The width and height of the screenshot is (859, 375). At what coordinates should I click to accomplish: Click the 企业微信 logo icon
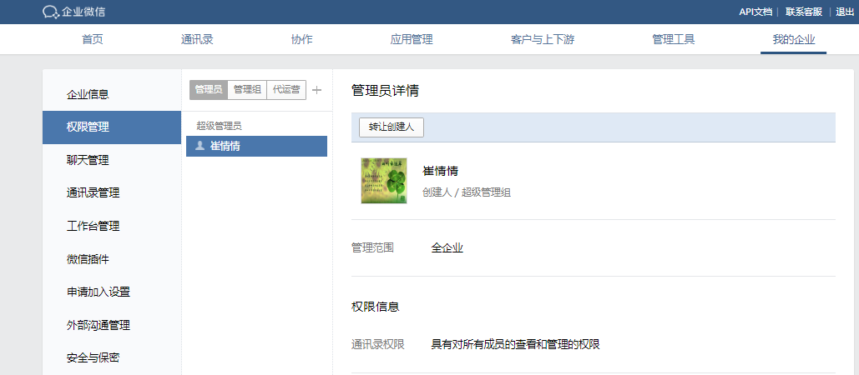(50, 12)
